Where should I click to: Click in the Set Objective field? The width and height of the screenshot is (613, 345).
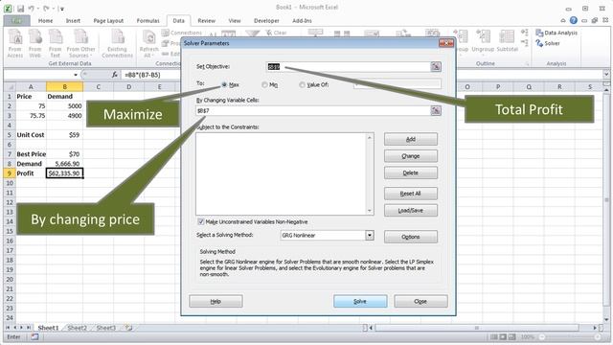pos(348,66)
